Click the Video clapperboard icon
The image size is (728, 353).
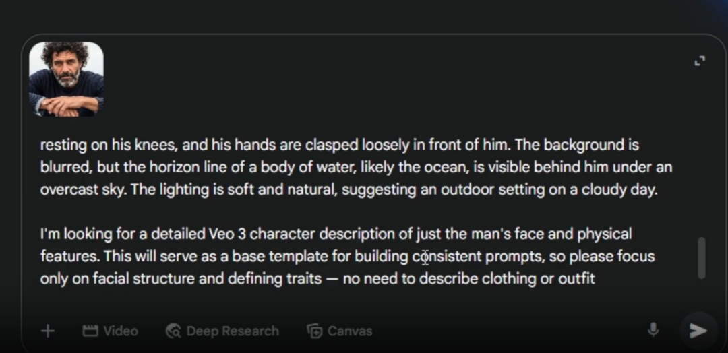90,331
